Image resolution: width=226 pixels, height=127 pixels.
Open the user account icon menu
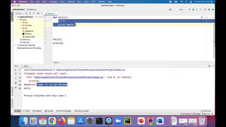pos(171,10)
